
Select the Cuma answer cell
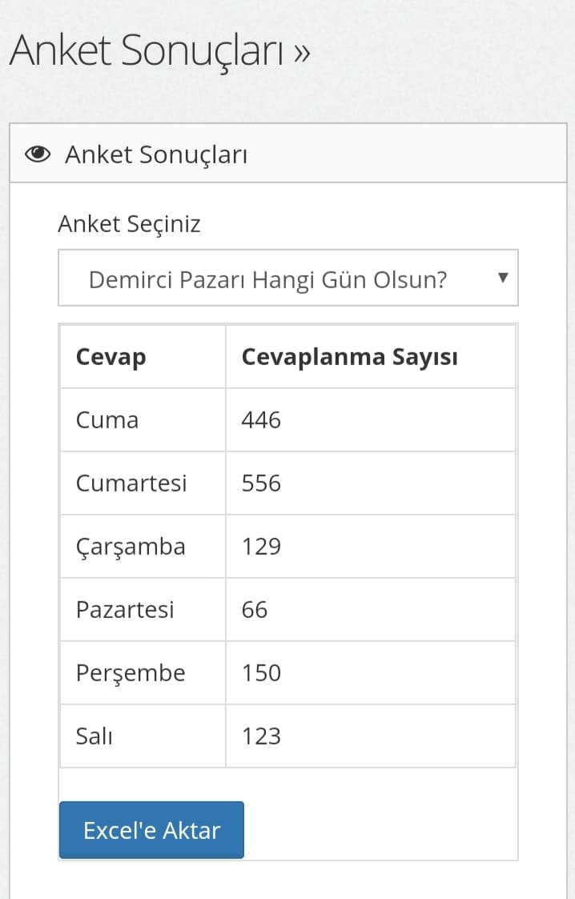click(x=107, y=419)
